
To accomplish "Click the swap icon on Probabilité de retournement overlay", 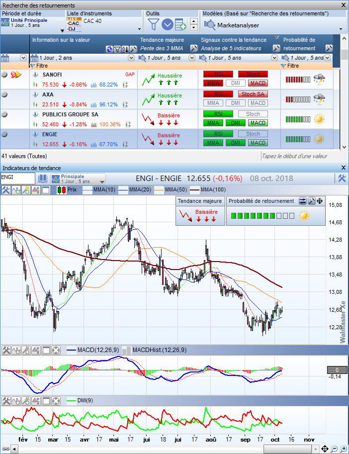I will 303,201.
